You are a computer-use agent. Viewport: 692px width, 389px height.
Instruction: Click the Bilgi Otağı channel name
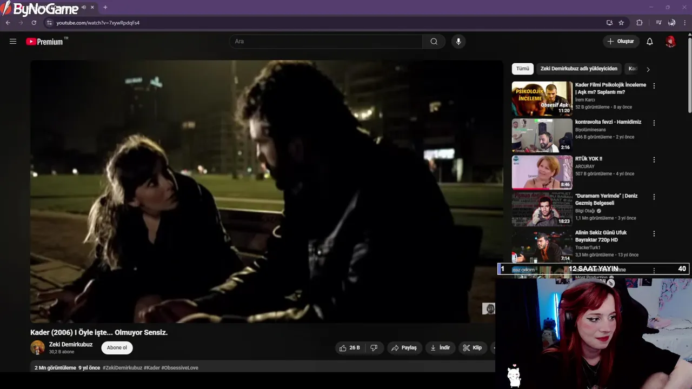coord(585,211)
